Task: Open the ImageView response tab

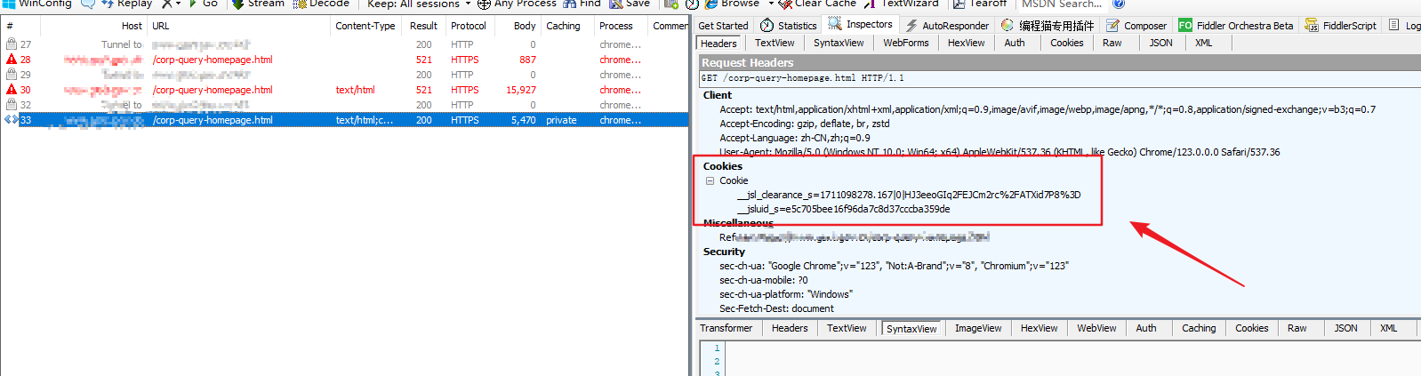Action: click(x=978, y=328)
